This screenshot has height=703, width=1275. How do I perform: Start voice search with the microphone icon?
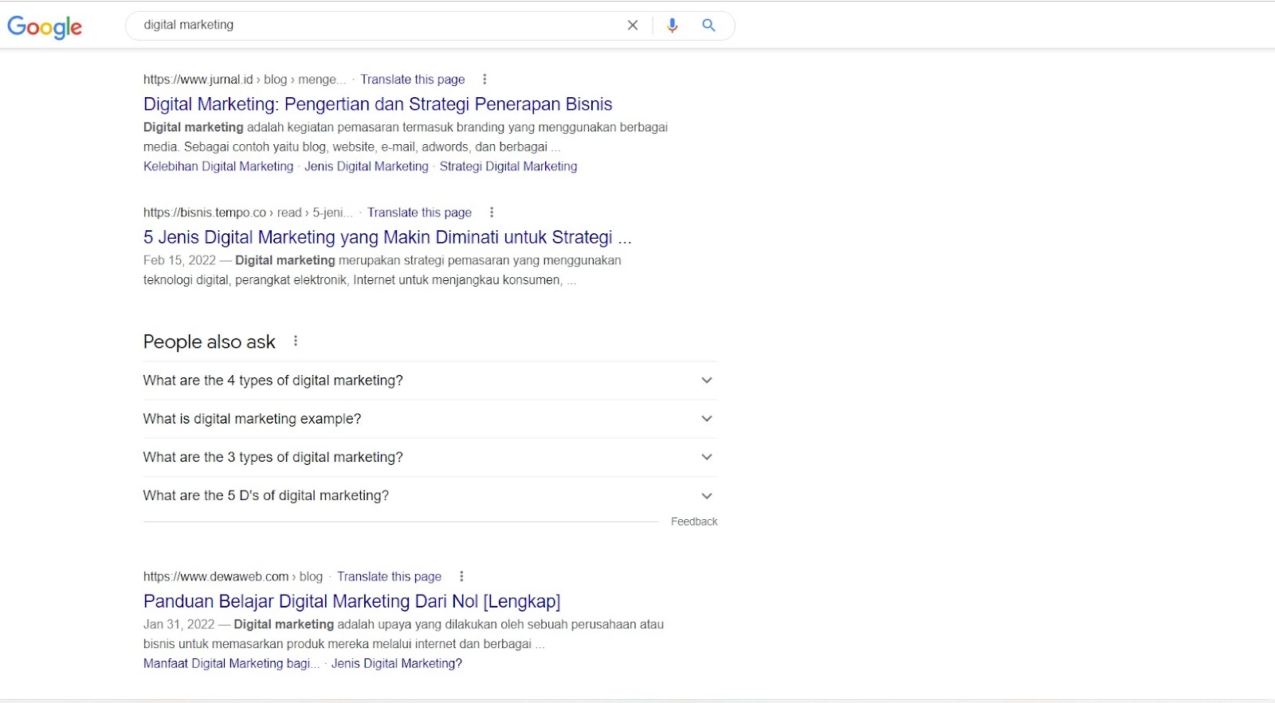click(673, 25)
